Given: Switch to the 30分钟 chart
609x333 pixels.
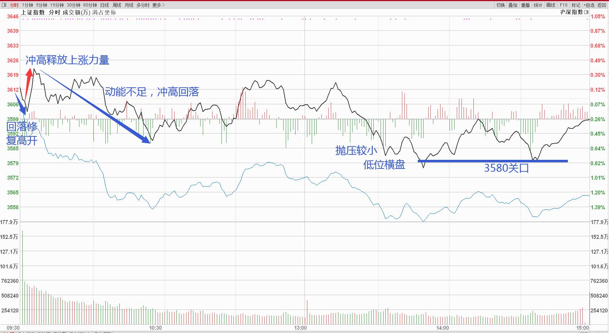Looking at the screenshot, I should pyautogui.click(x=74, y=5).
